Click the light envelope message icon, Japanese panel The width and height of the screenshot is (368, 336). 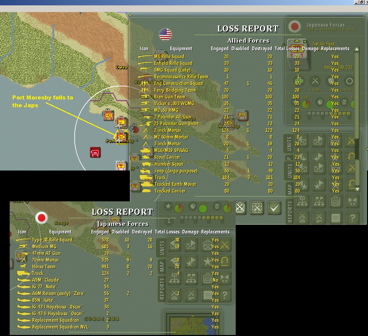click(x=208, y=295)
